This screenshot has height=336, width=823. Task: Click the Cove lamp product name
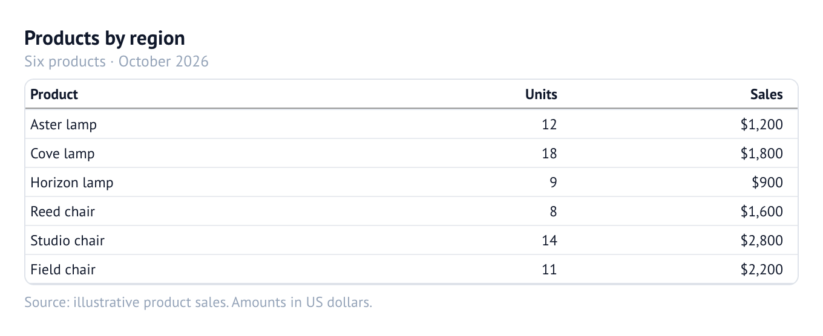[x=62, y=153]
